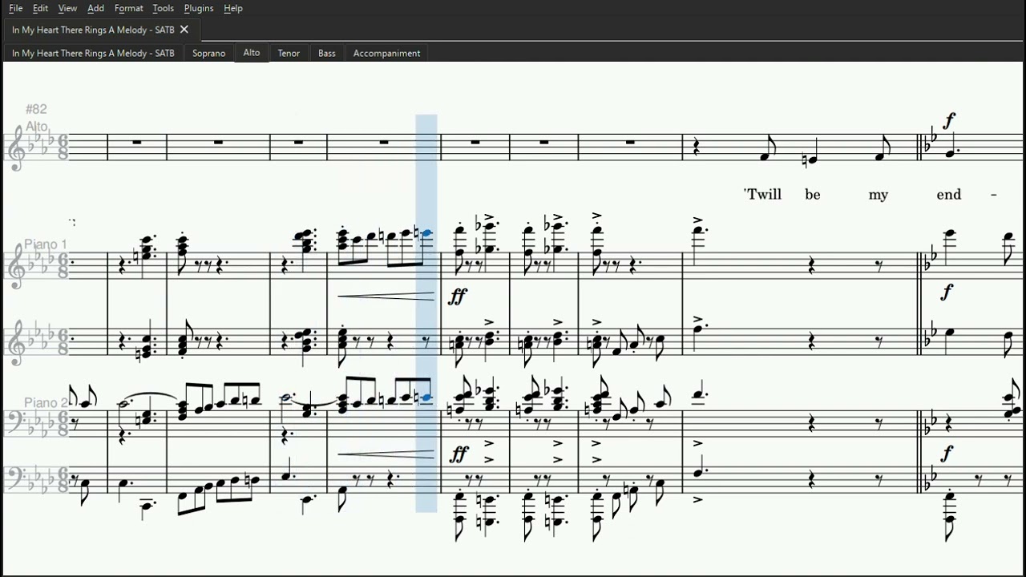Switch to the Tenor part tab

click(289, 53)
